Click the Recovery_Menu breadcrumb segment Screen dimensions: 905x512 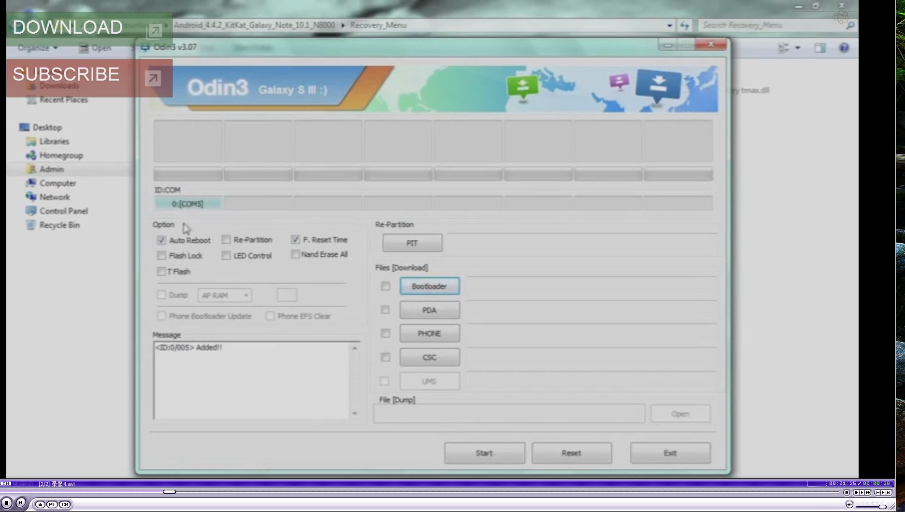point(378,25)
